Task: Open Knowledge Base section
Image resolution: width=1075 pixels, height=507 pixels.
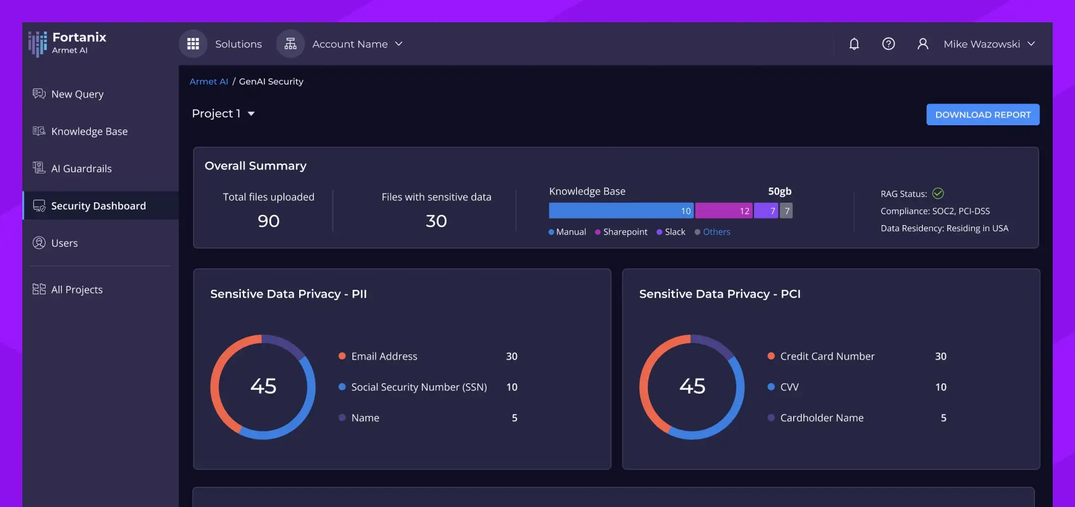Action: point(100,131)
